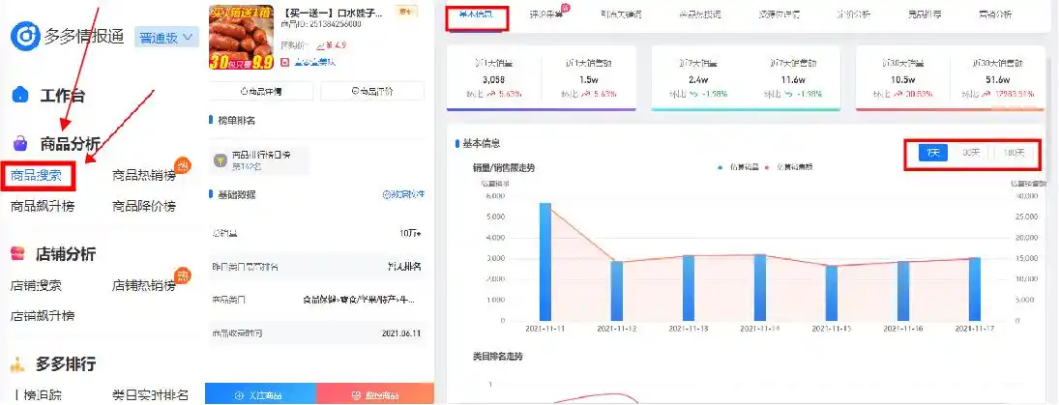Open 商品飙升榜 in the sidebar
The width and height of the screenshot is (1059, 405).
42,207
